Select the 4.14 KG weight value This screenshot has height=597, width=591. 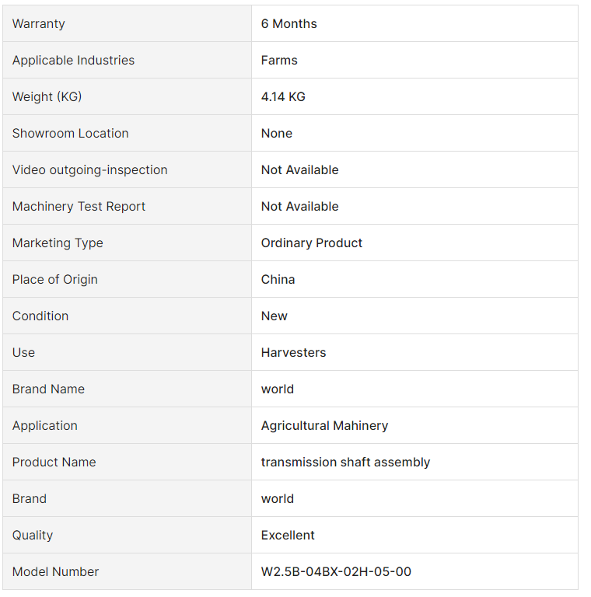point(283,97)
